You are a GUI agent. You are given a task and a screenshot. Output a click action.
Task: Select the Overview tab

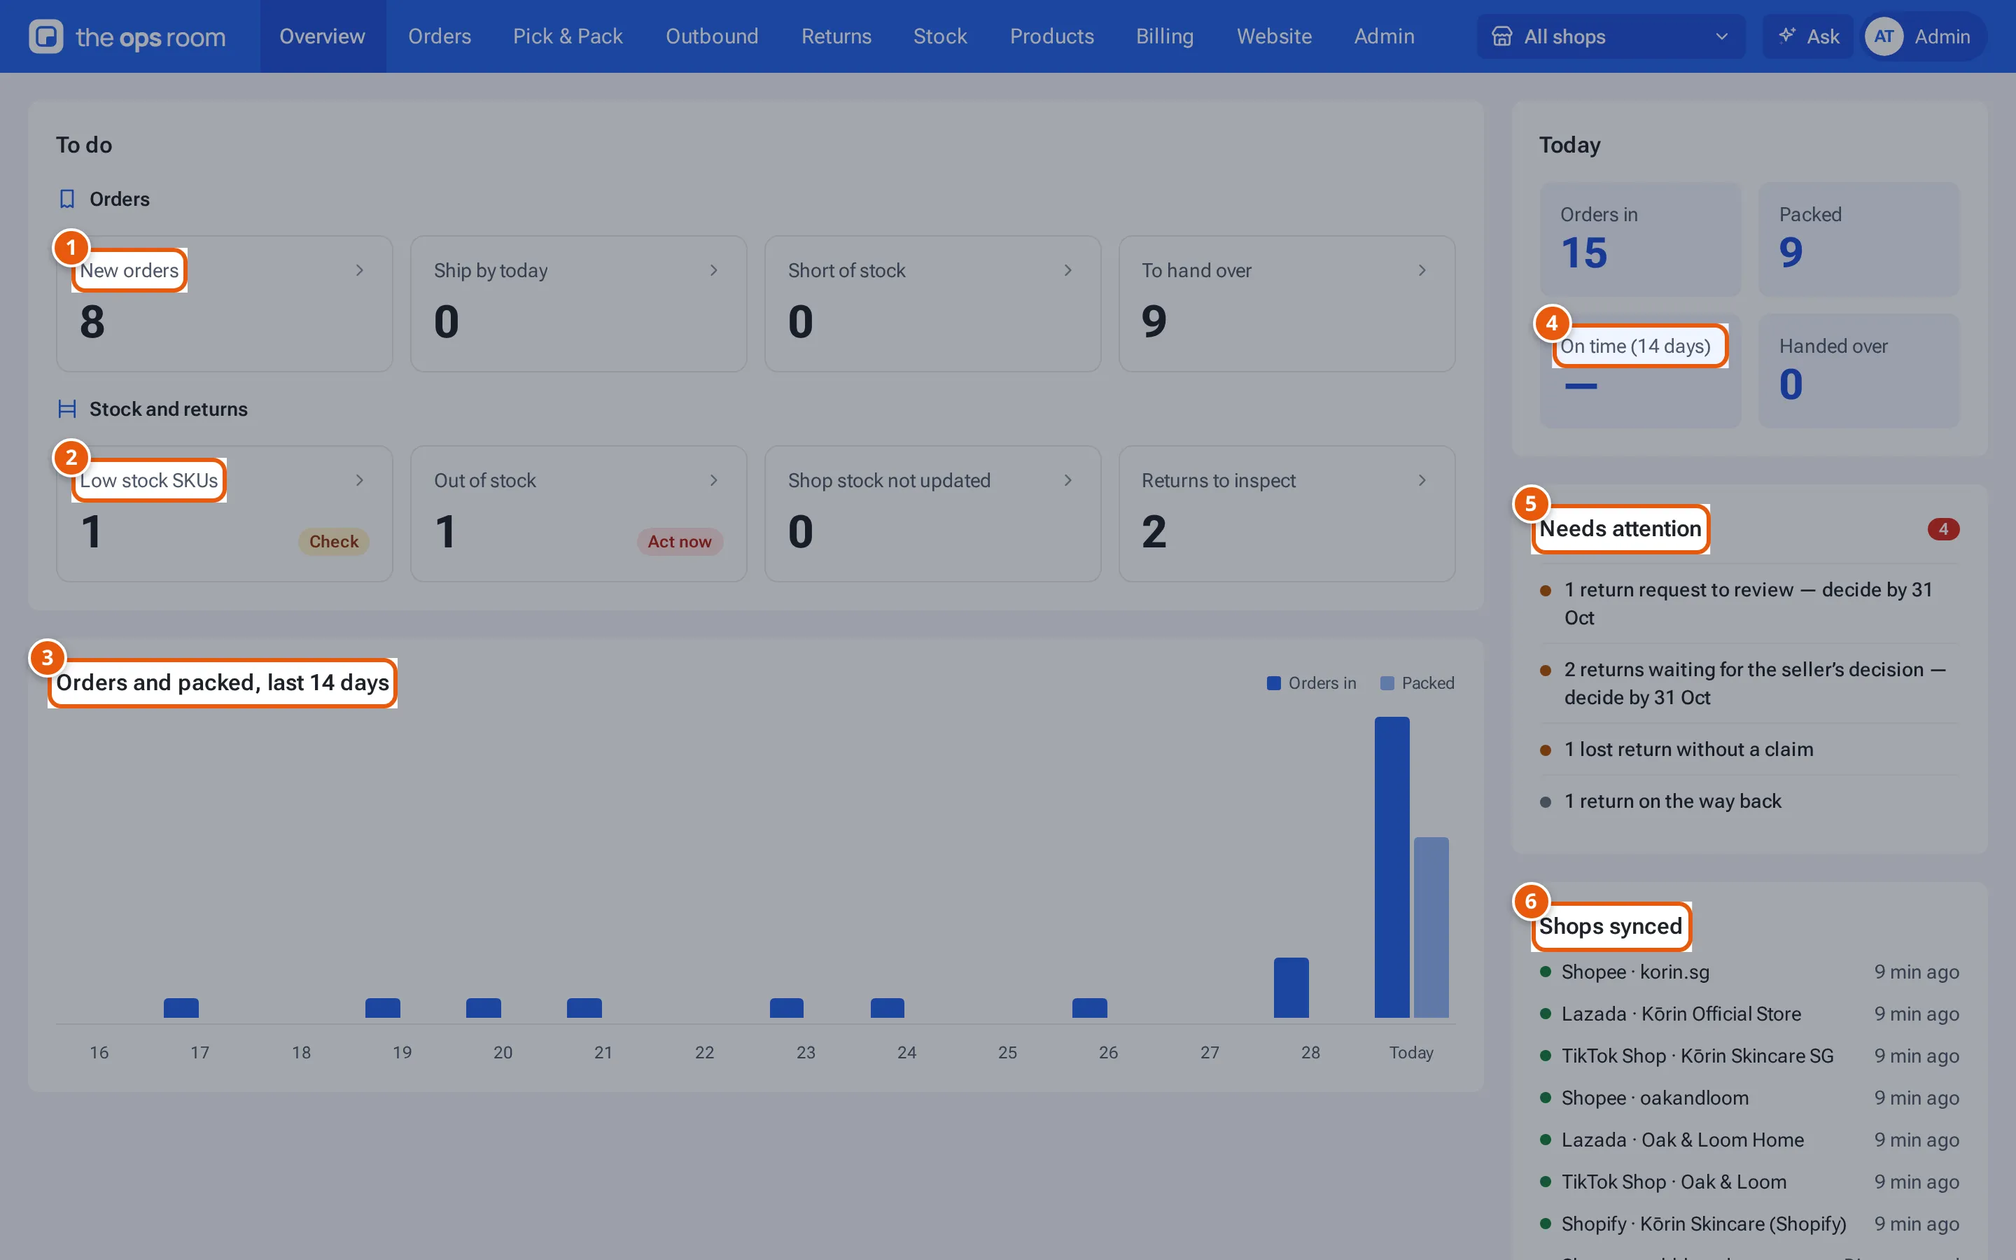(323, 36)
